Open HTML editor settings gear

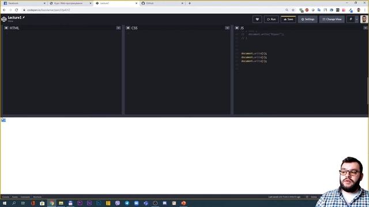click(6, 28)
